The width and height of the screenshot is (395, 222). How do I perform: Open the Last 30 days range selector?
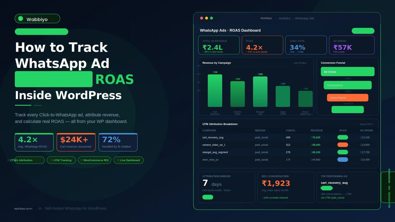coord(300,63)
